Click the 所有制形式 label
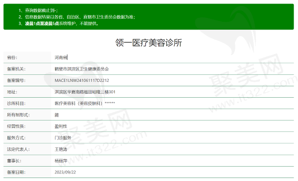Viewport: 298px width, 181px height. [18, 115]
